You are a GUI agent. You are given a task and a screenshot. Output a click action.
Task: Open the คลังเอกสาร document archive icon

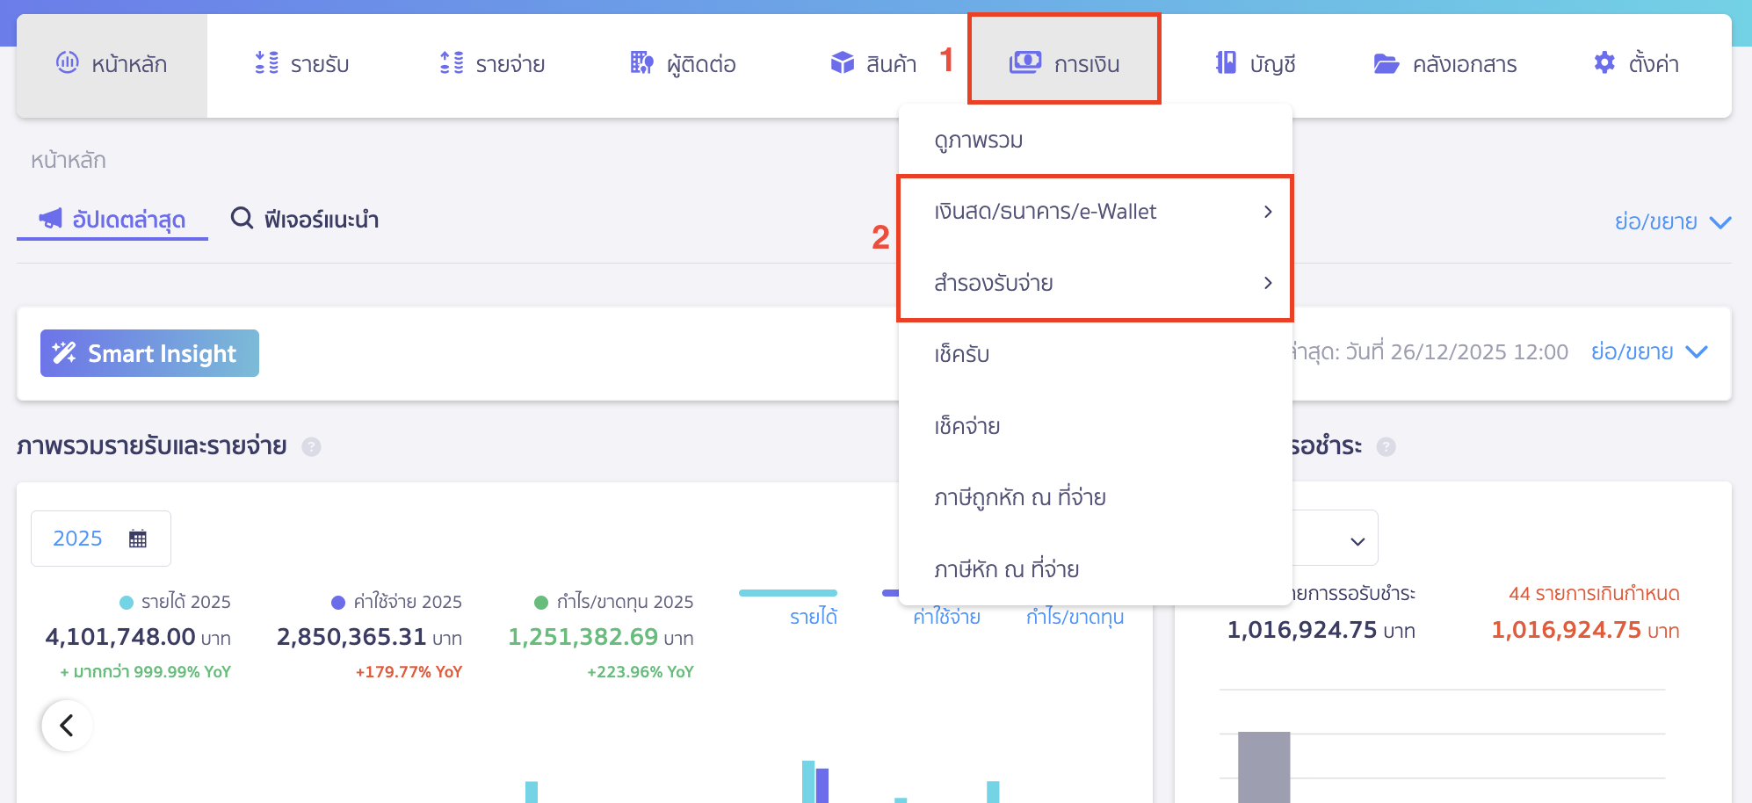[1386, 63]
